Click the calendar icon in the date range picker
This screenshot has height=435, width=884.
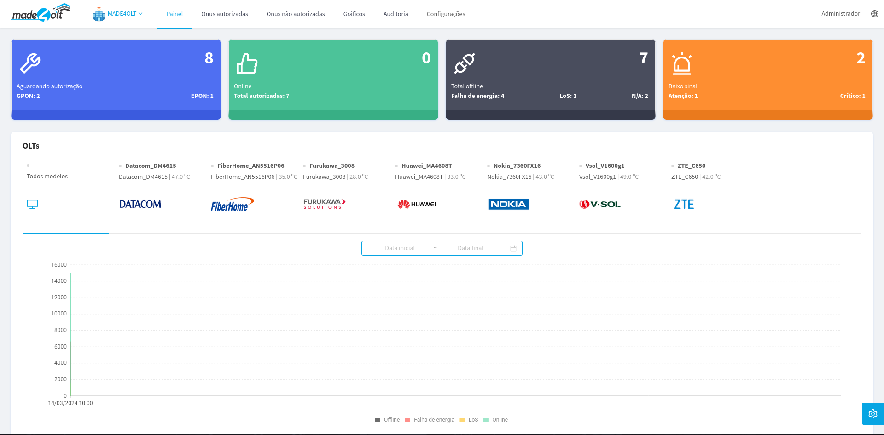tap(513, 248)
